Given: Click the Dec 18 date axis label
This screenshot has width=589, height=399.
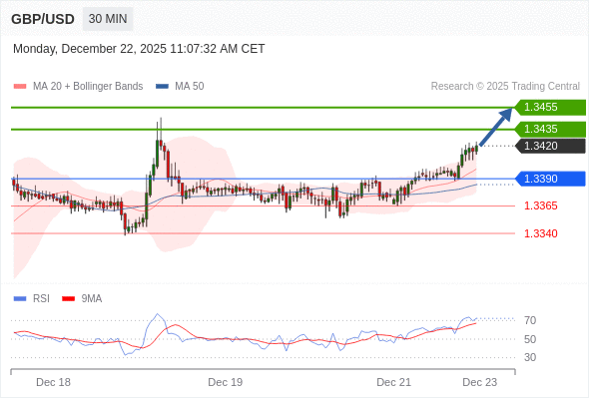Looking at the screenshot, I should click(53, 382).
